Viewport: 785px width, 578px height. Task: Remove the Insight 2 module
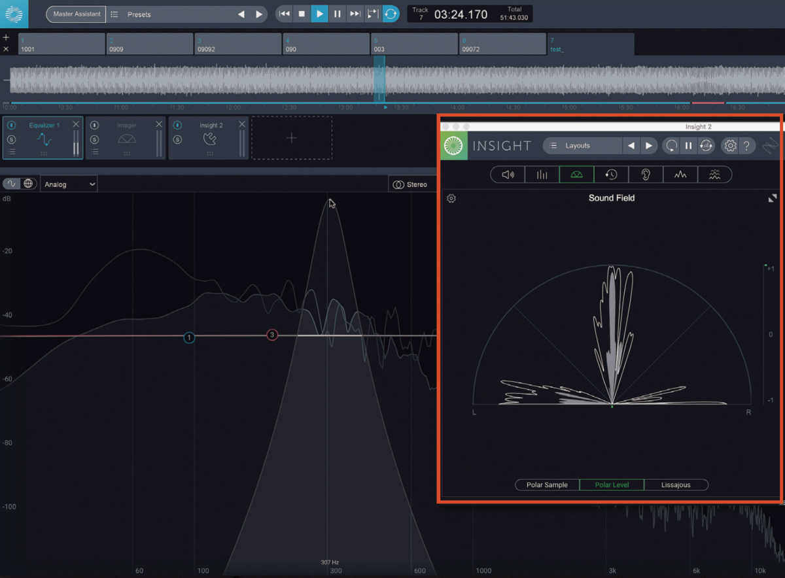pyautogui.click(x=242, y=124)
